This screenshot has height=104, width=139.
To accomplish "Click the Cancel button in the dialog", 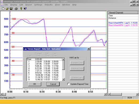I will coord(53,84).
